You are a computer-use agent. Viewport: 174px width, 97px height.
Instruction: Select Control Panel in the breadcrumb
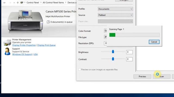click(33, 2)
